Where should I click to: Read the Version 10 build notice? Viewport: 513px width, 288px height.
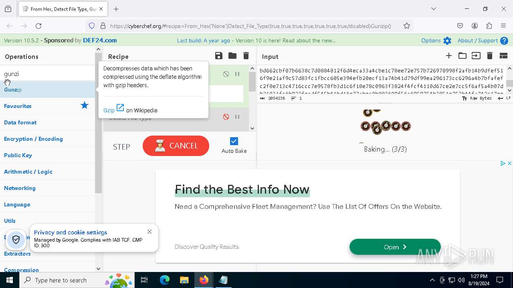click(256, 40)
